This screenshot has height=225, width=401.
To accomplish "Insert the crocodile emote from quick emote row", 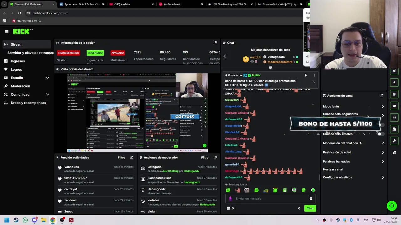I will pos(266,190).
